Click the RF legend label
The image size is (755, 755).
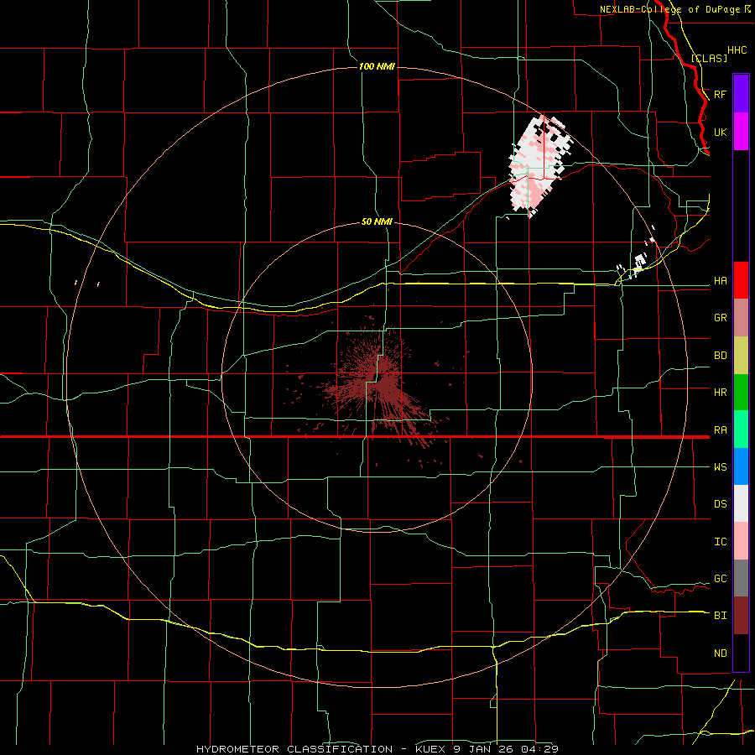pyautogui.click(x=721, y=94)
